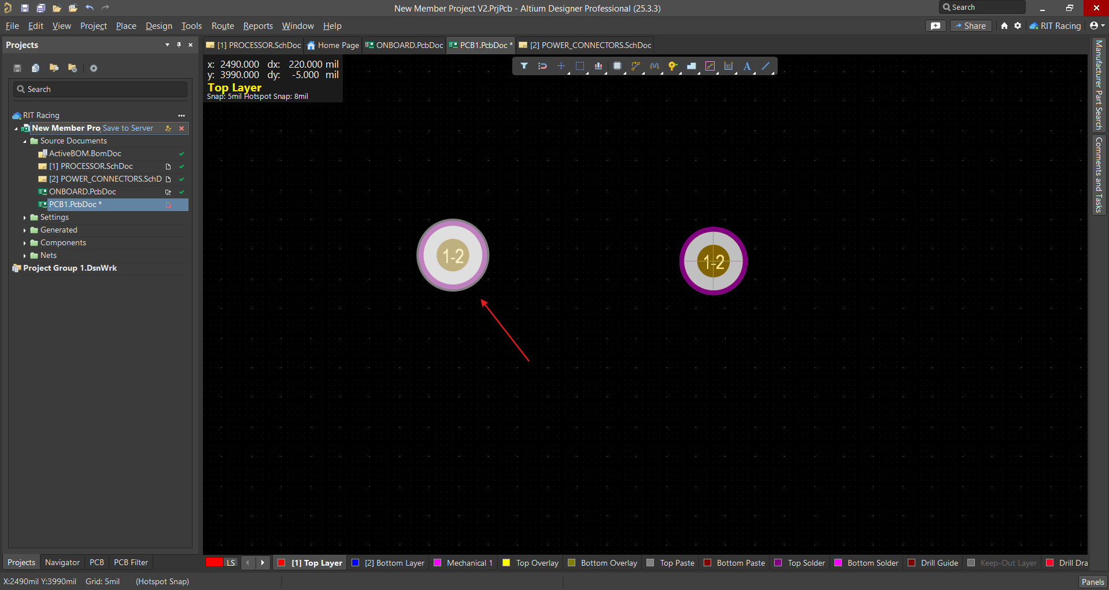Open the comments notification icon
The height and width of the screenshot is (590, 1109).
(x=936, y=25)
